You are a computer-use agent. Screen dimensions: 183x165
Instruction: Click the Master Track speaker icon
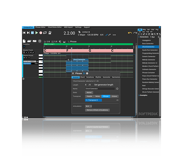point(31,53)
